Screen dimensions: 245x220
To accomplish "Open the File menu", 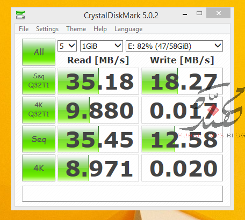I will pyautogui.click(x=24, y=29).
